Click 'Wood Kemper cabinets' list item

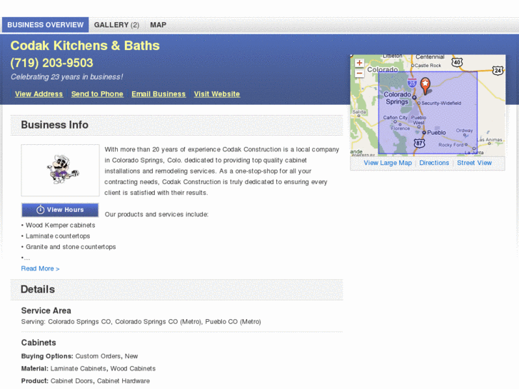click(x=61, y=225)
